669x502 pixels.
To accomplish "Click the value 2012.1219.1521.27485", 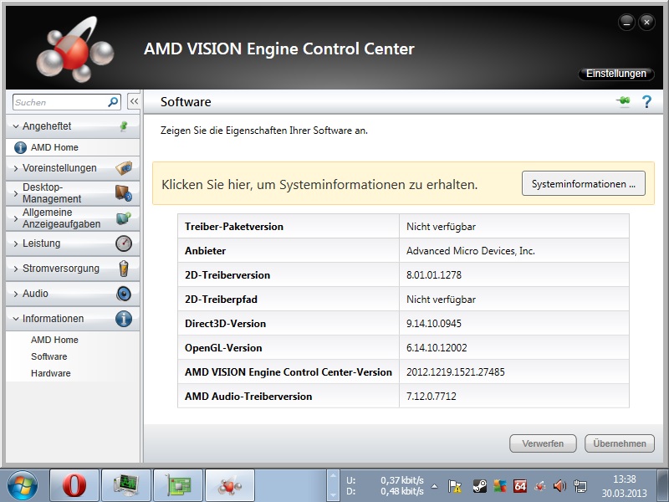I will 455,371.
